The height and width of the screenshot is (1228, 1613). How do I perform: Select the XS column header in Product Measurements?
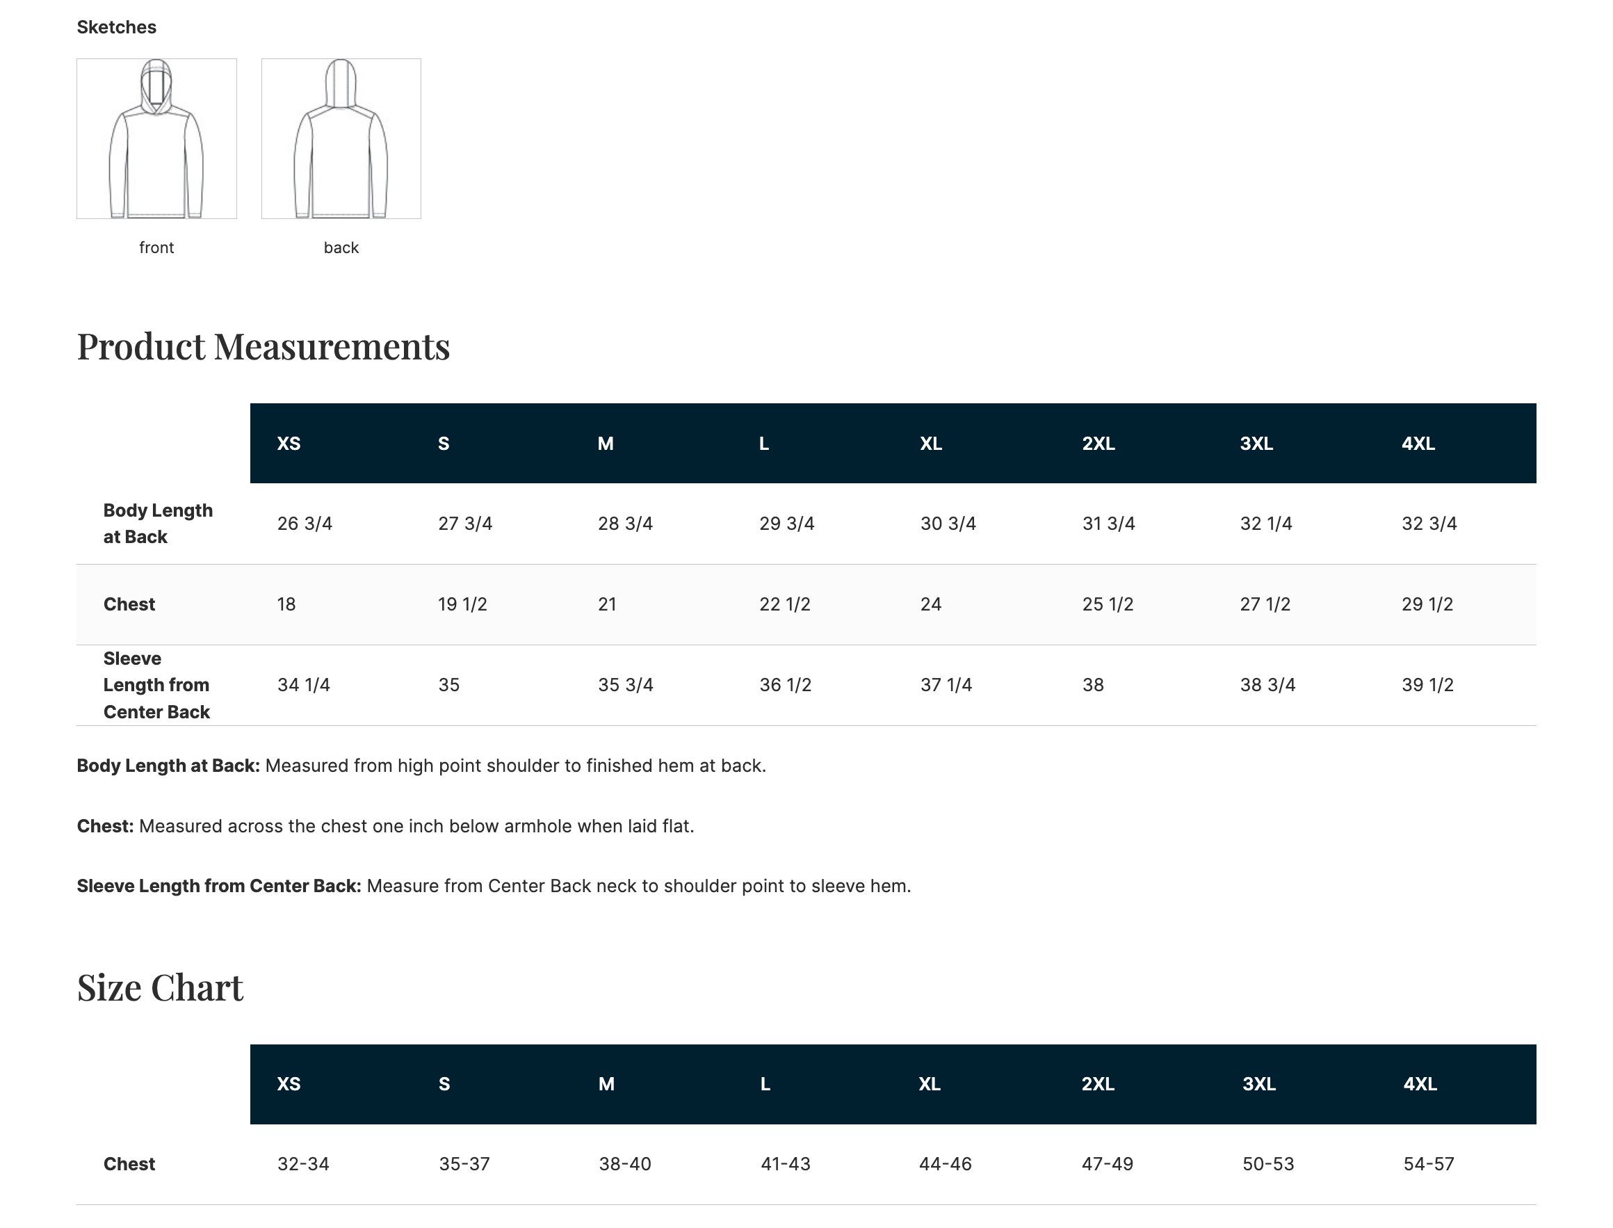coord(289,444)
